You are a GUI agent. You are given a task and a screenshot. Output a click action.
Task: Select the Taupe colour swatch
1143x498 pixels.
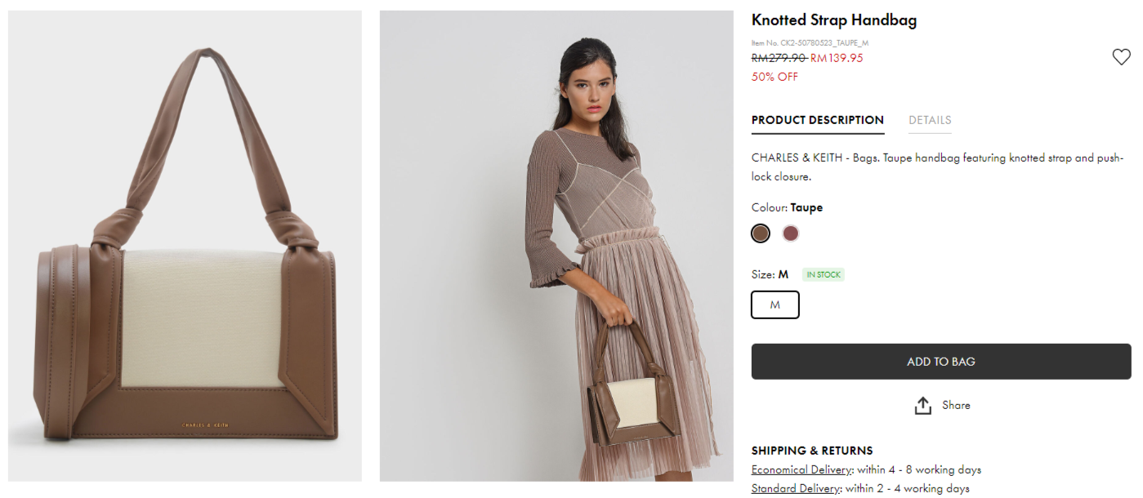[x=761, y=233]
